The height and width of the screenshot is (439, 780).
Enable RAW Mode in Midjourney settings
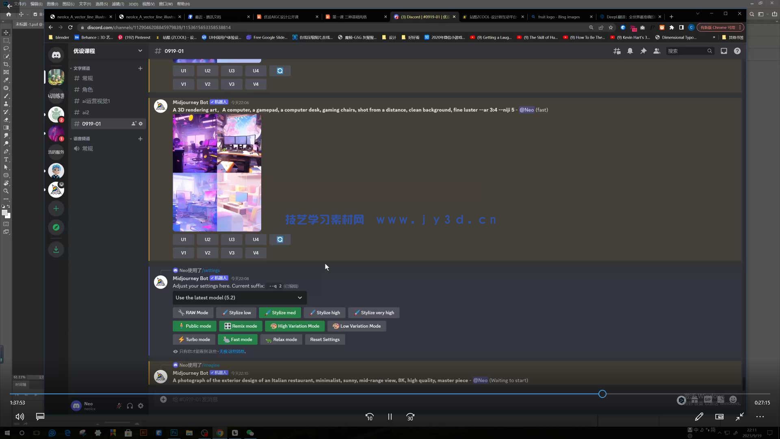[x=193, y=313]
